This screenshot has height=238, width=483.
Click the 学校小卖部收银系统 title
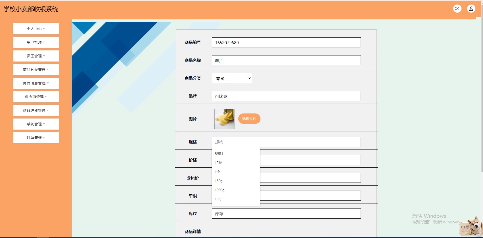31,9
